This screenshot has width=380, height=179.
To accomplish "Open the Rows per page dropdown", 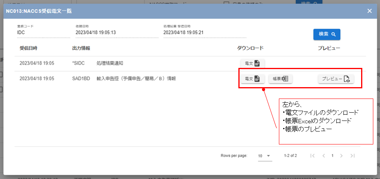I will tap(264, 156).
